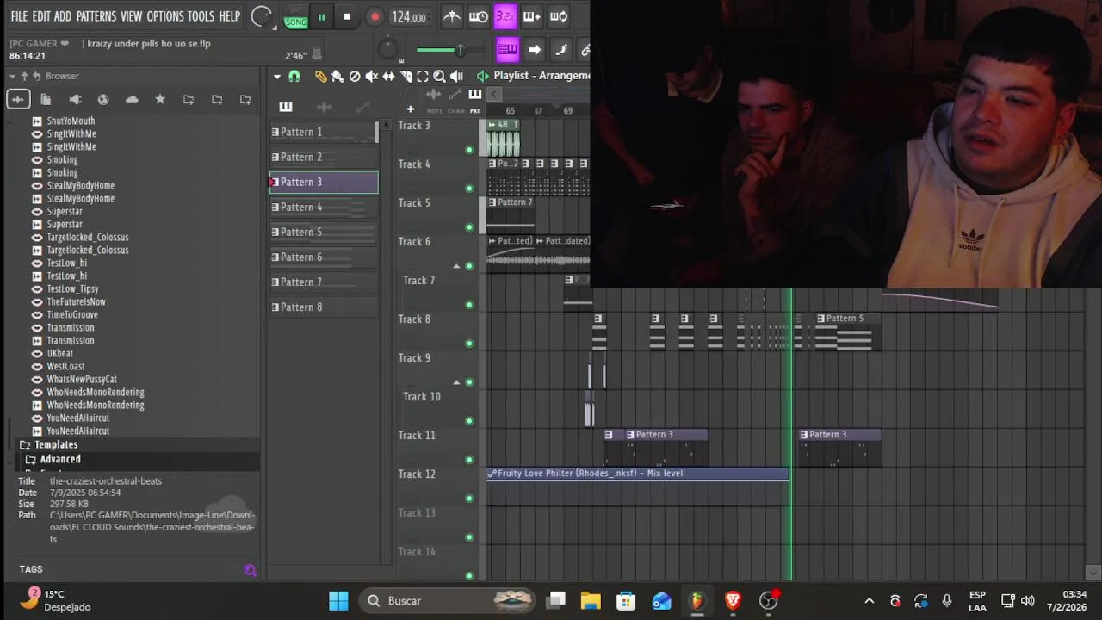Open the PATTERNS menu
The image size is (1102, 620).
tap(96, 16)
